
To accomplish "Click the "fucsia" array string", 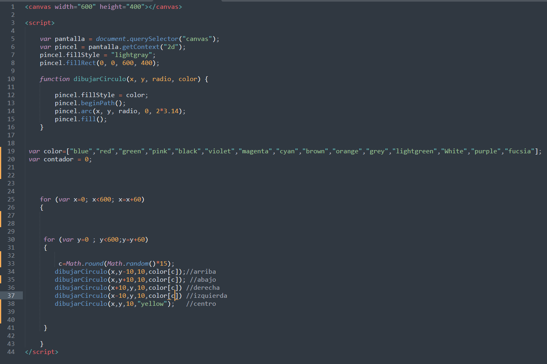I will click(x=520, y=151).
